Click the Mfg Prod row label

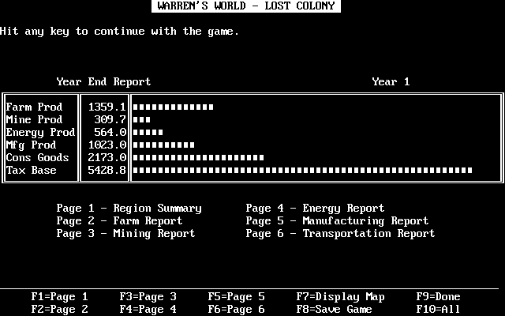click(32, 145)
